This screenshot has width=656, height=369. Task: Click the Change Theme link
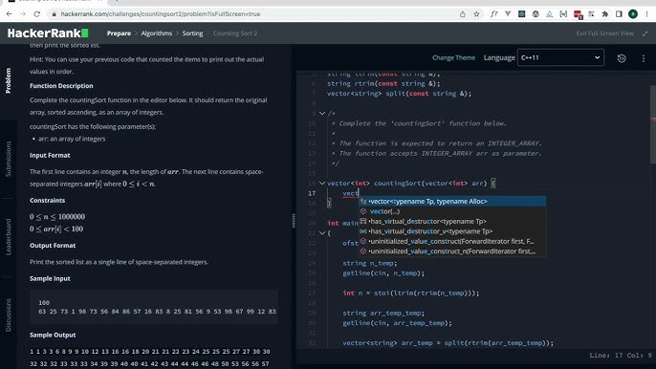pyautogui.click(x=453, y=57)
